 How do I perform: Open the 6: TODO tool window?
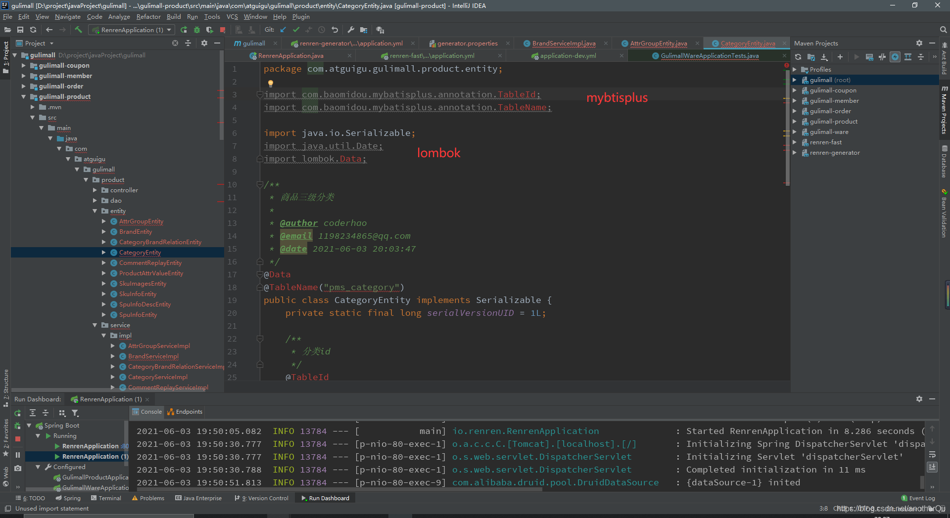(x=30, y=498)
